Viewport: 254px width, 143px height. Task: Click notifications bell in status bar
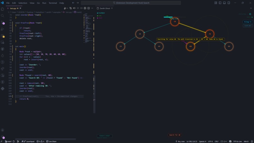pos(252,141)
